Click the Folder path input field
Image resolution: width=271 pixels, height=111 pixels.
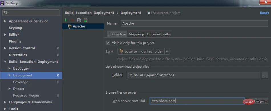(193, 75)
